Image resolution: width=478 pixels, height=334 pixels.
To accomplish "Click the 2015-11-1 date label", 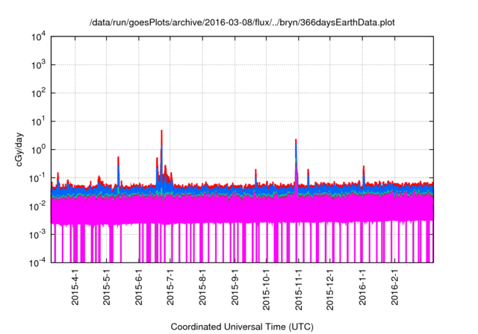I will (x=299, y=290).
